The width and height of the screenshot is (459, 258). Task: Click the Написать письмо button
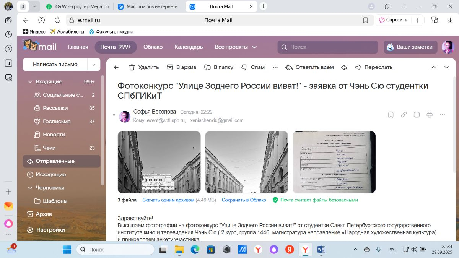55,65
